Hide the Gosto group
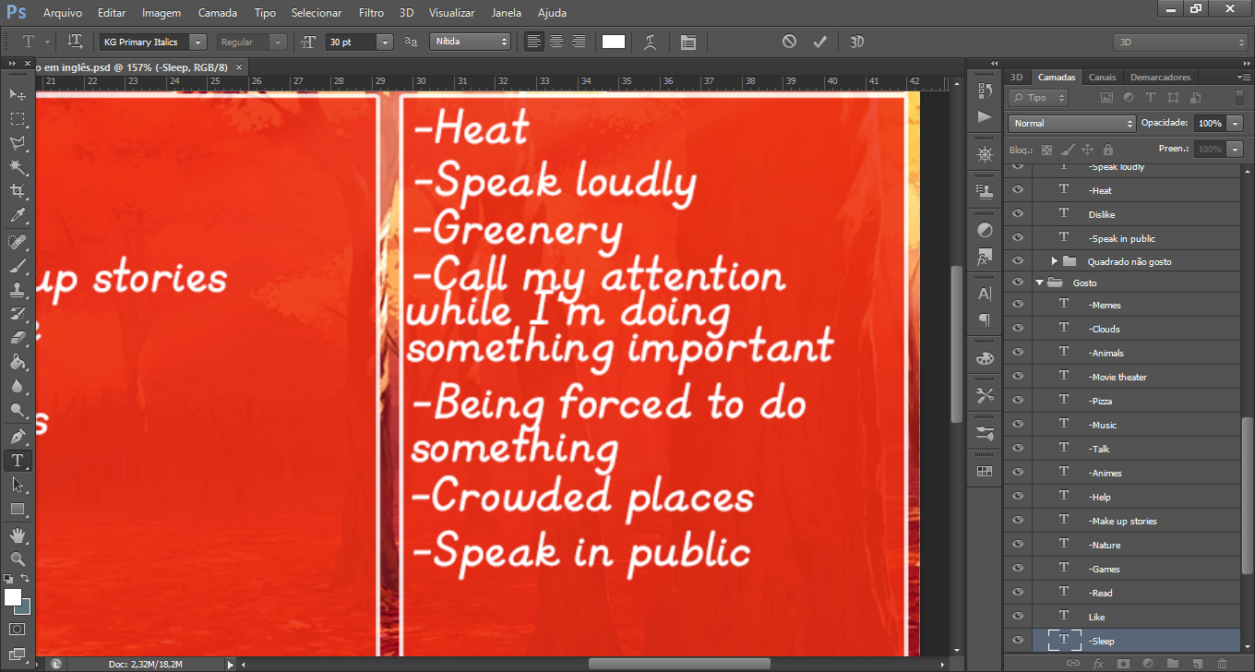Image resolution: width=1255 pixels, height=672 pixels. [x=1018, y=282]
